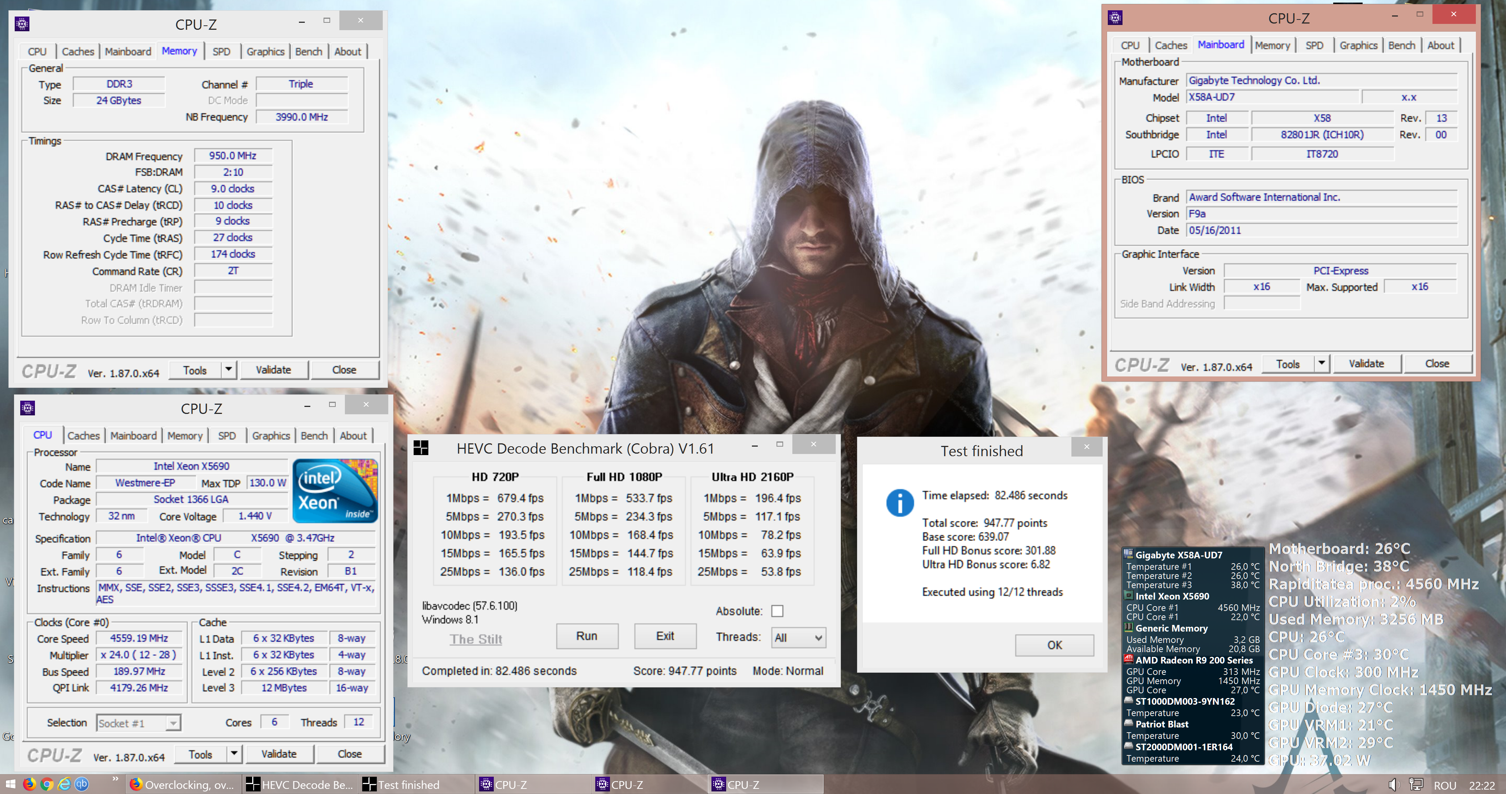Click the BIOS Version F9a field
The height and width of the screenshot is (794, 1506).
click(1321, 214)
